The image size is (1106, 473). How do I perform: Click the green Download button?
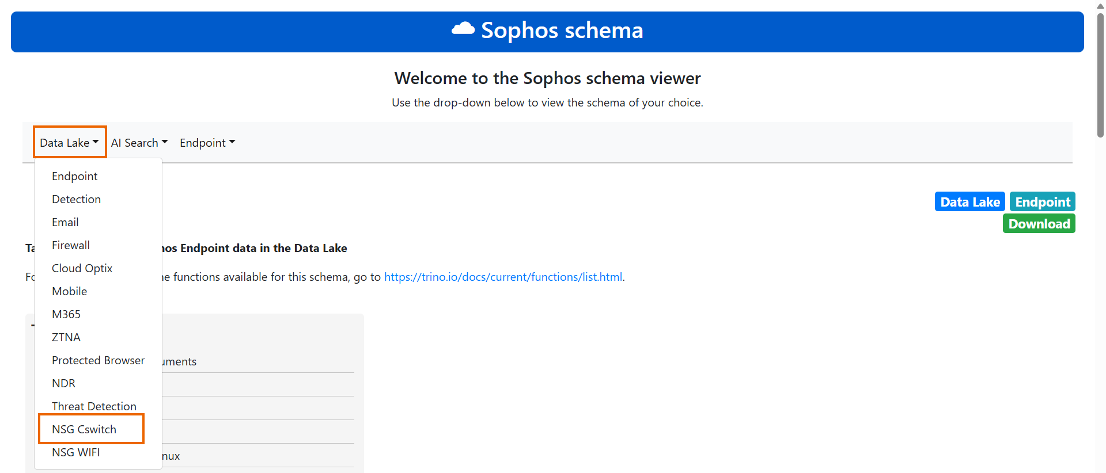tap(1039, 224)
